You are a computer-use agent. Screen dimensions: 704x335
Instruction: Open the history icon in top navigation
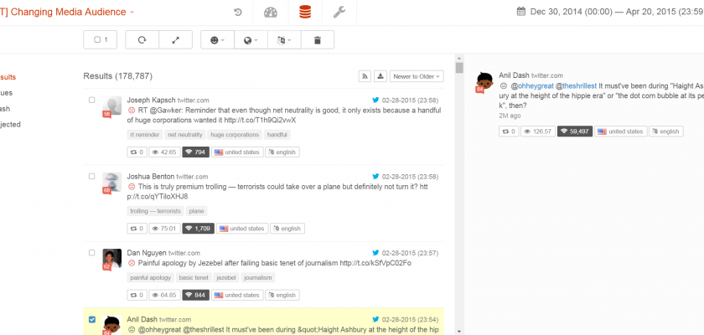coord(238,13)
